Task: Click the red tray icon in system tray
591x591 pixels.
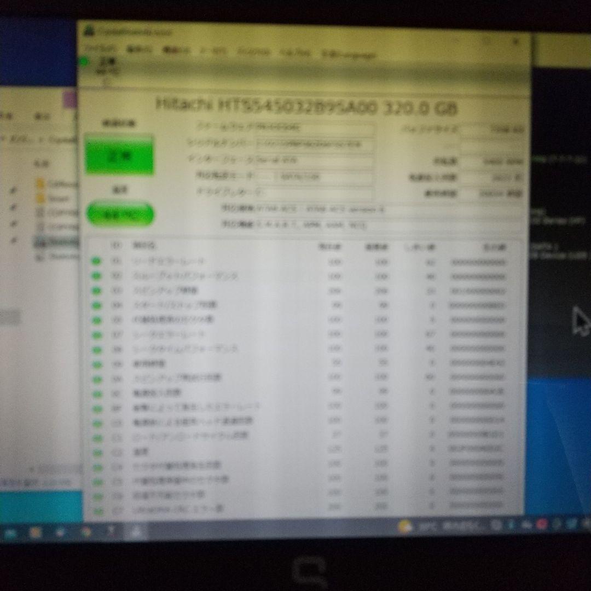Action: click(x=542, y=524)
